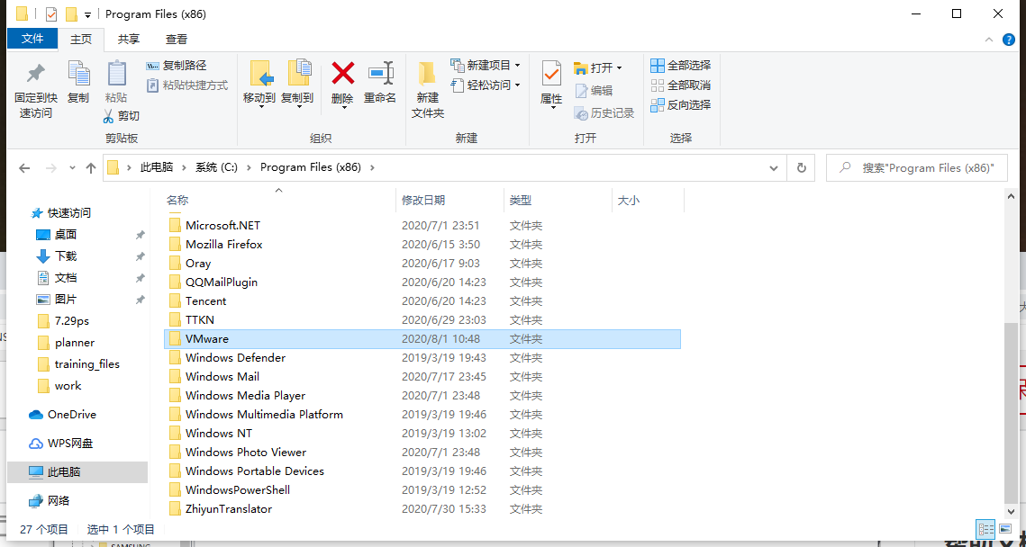Expand the 打开 dropdown arrow
The height and width of the screenshot is (547, 1026).
click(x=619, y=68)
